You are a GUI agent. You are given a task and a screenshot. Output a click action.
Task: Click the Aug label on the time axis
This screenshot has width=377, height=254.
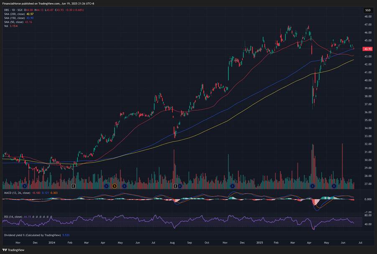172,243
